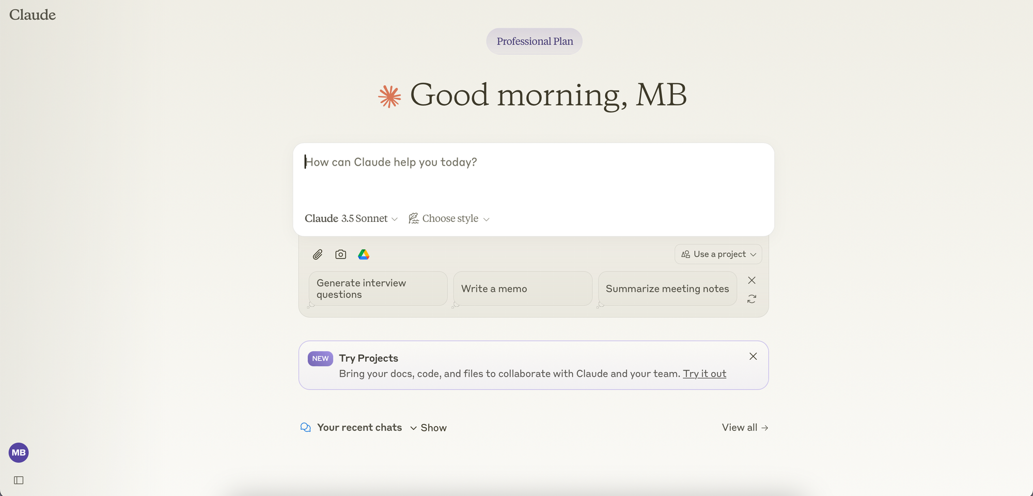Open the camera screenshot capture icon
The width and height of the screenshot is (1033, 496).
(x=340, y=254)
